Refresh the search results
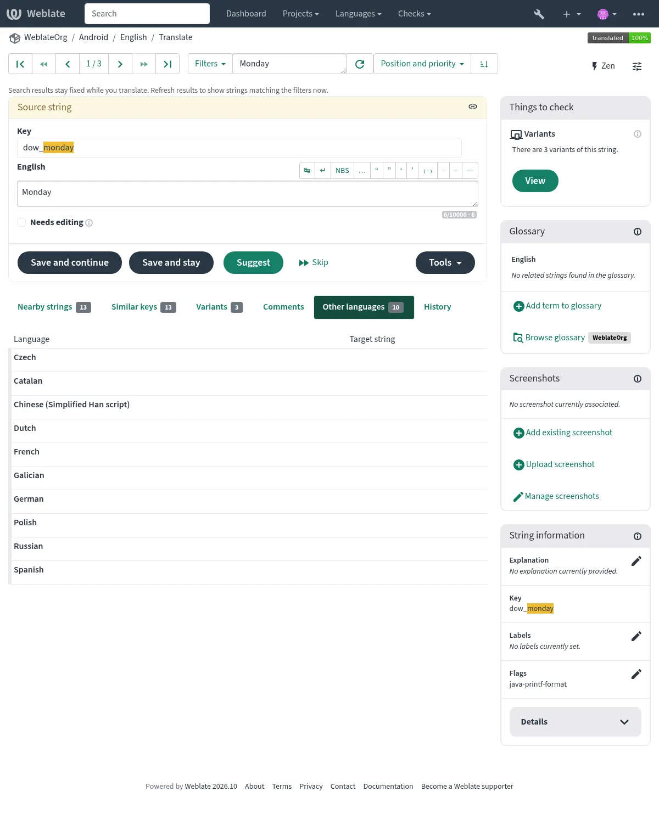The image size is (659, 825). tap(360, 64)
